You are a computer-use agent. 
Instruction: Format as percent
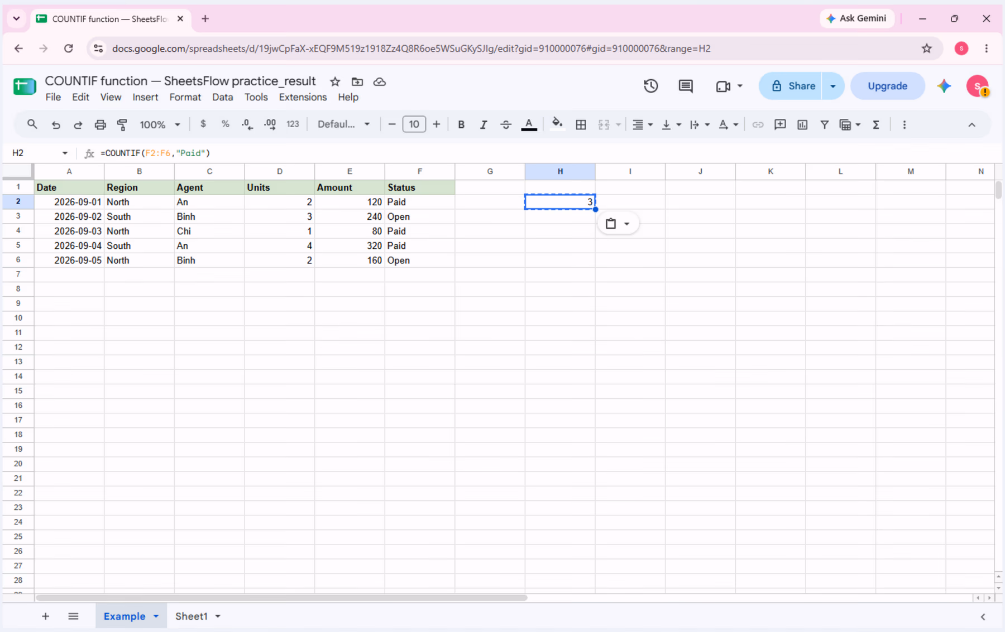point(225,124)
